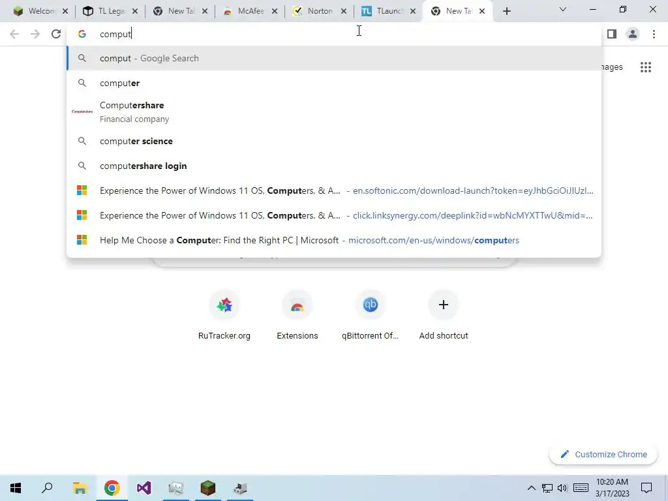Open the Minecraft block taskbar icon

pyautogui.click(x=208, y=488)
